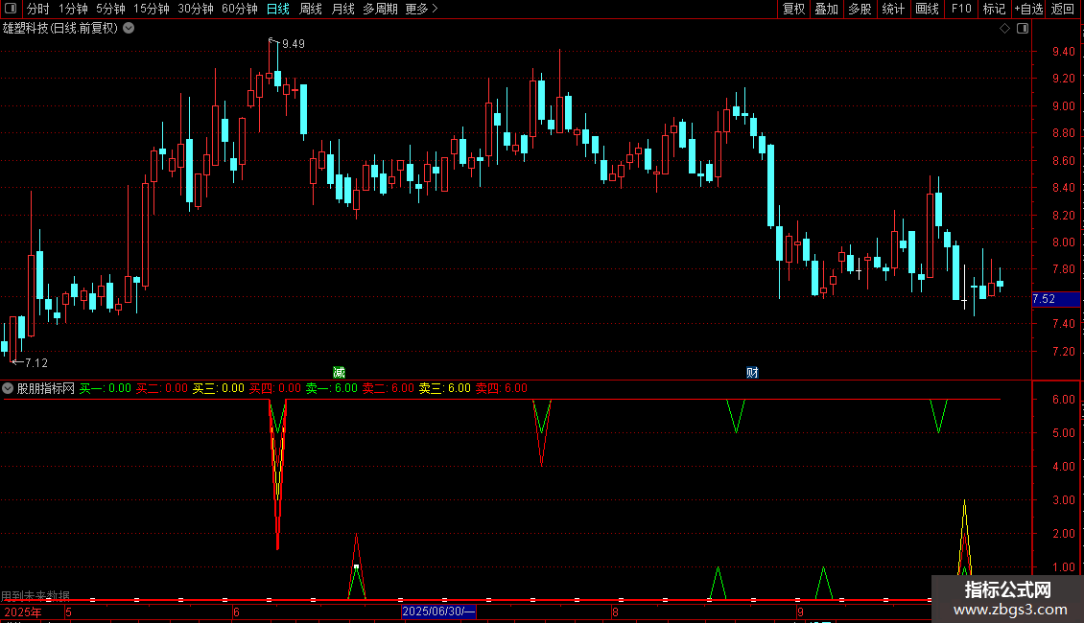Click the 买二: 0.00 indicator value
Image resolution: width=1084 pixels, height=623 pixels.
pyautogui.click(x=162, y=388)
